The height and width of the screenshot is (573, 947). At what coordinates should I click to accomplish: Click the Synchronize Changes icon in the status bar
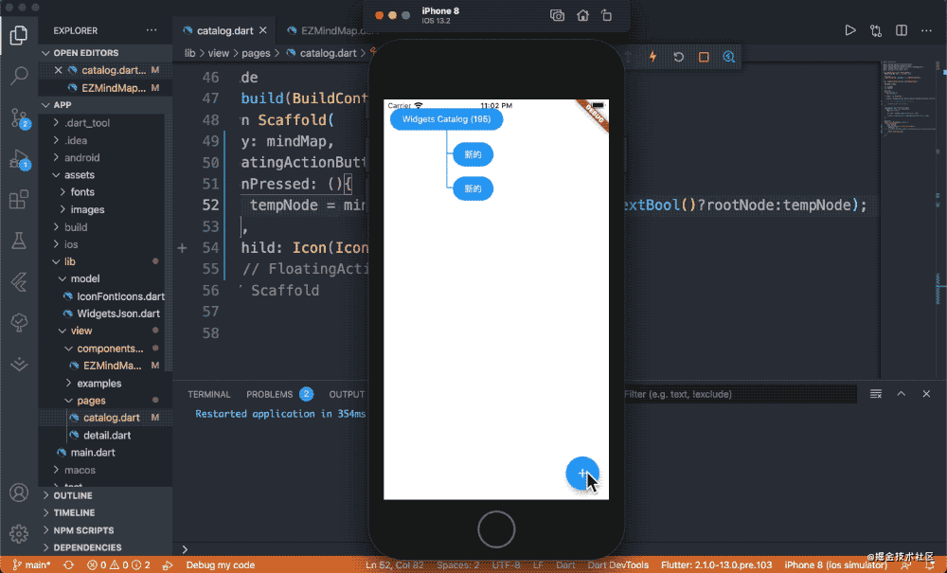[x=68, y=565]
